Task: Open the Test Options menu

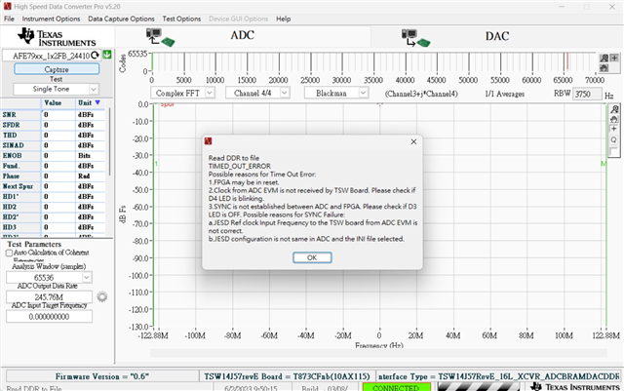Action: [181, 19]
